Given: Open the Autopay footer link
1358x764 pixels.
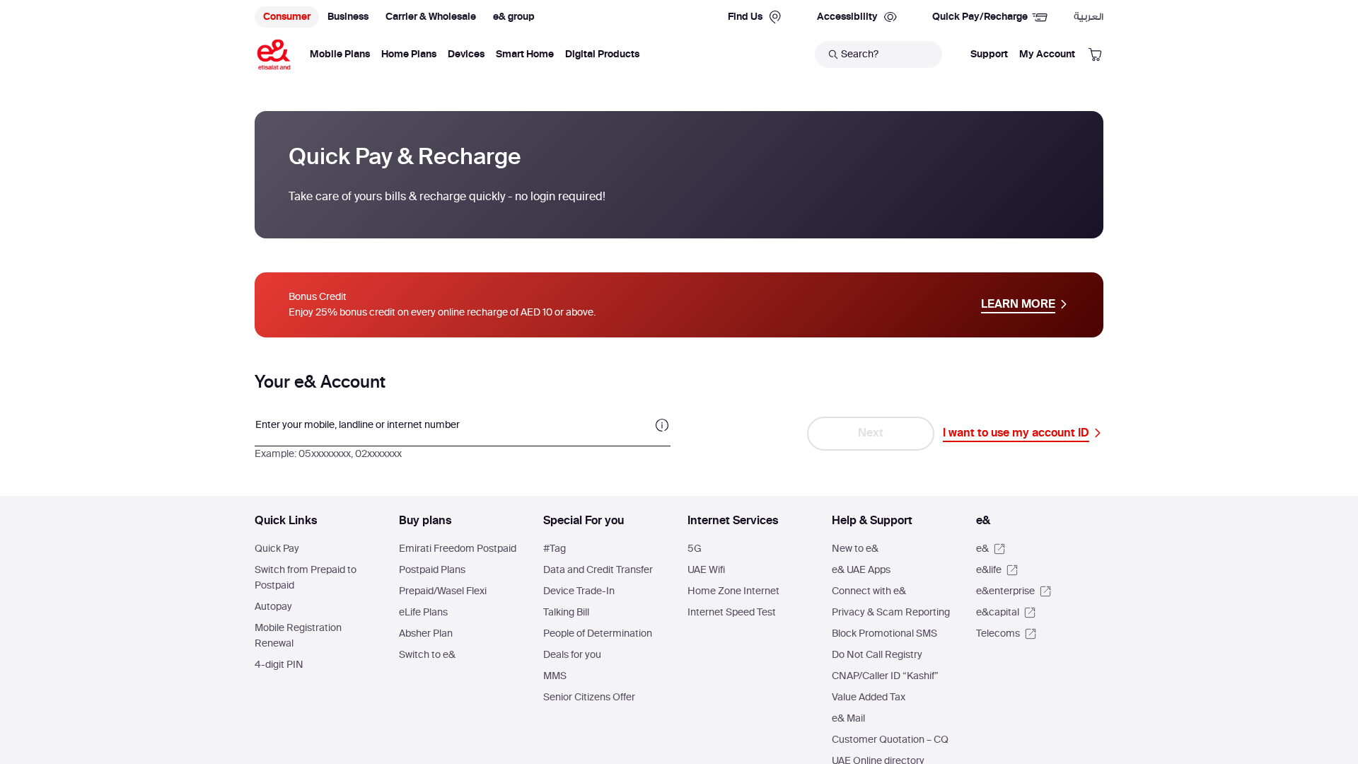Looking at the screenshot, I should tap(273, 607).
